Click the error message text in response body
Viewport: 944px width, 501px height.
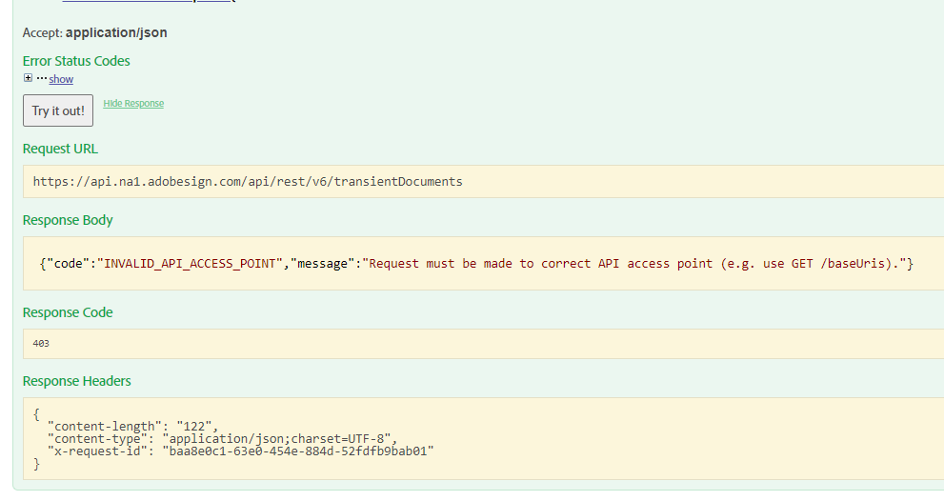click(636, 263)
